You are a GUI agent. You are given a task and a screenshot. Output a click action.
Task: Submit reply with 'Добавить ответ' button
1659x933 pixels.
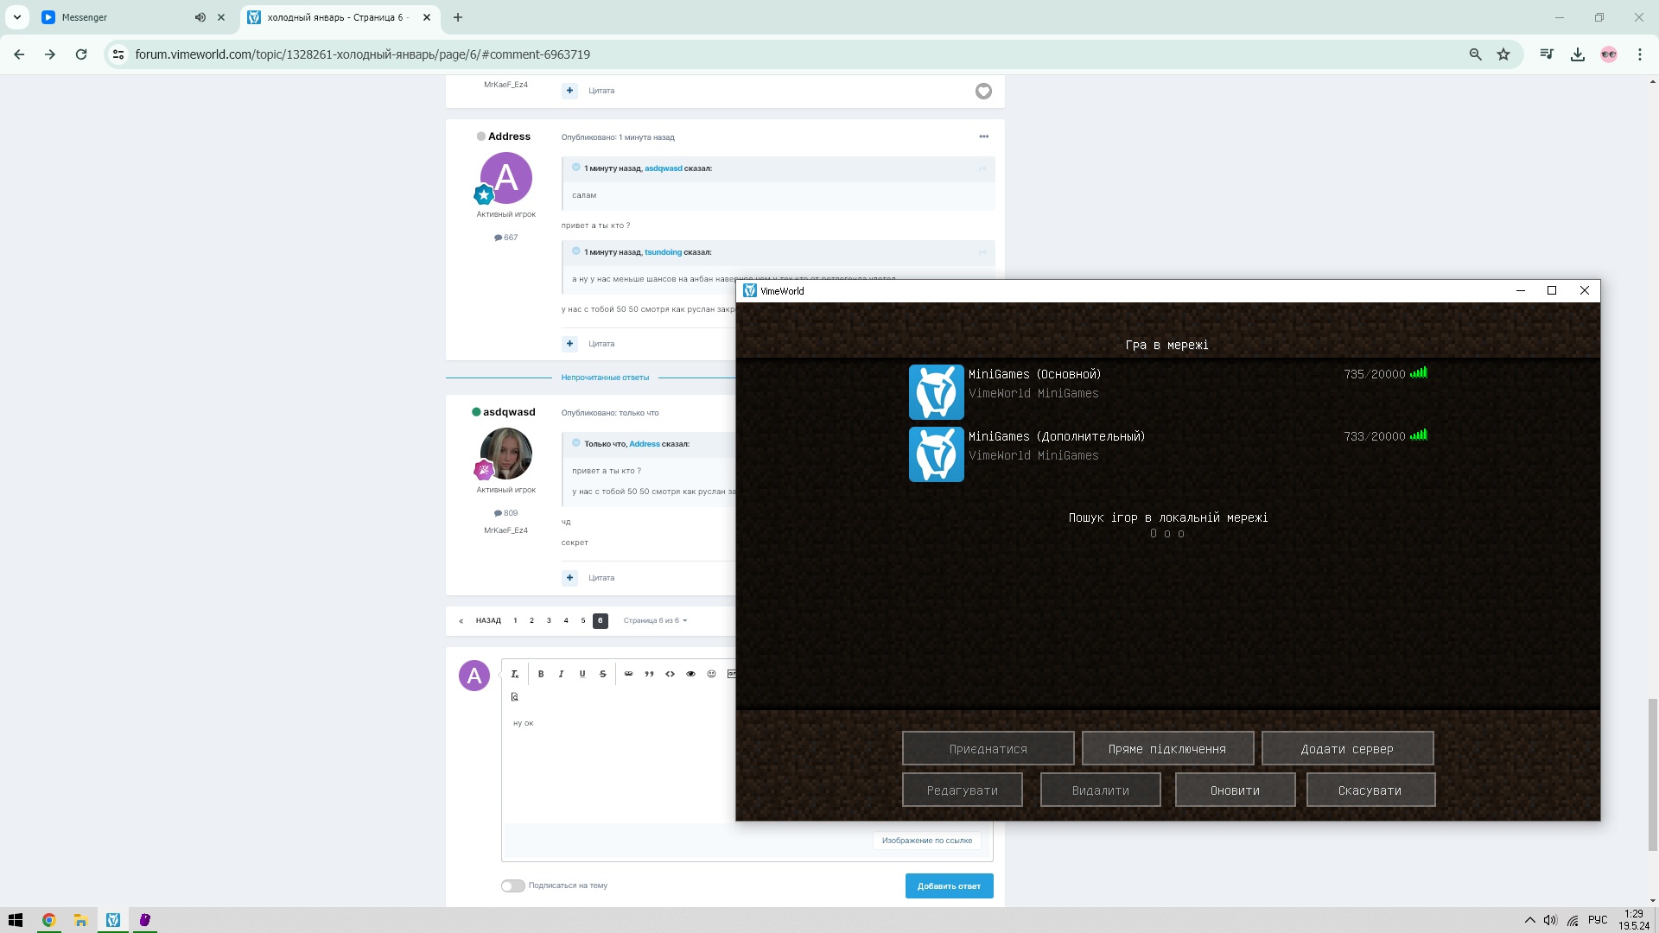click(949, 885)
